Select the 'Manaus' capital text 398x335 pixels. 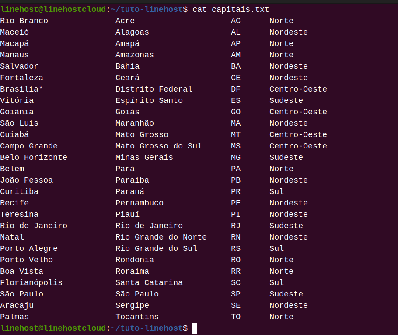click(x=14, y=55)
